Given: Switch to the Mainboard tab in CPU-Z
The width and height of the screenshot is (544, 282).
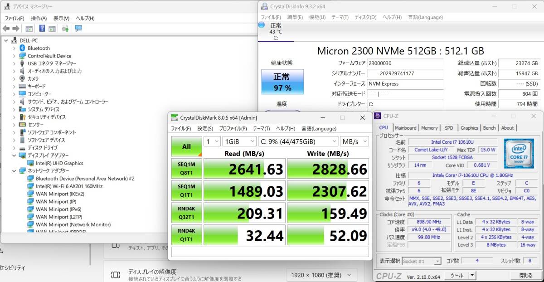Looking at the screenshot, I should 405,128.
